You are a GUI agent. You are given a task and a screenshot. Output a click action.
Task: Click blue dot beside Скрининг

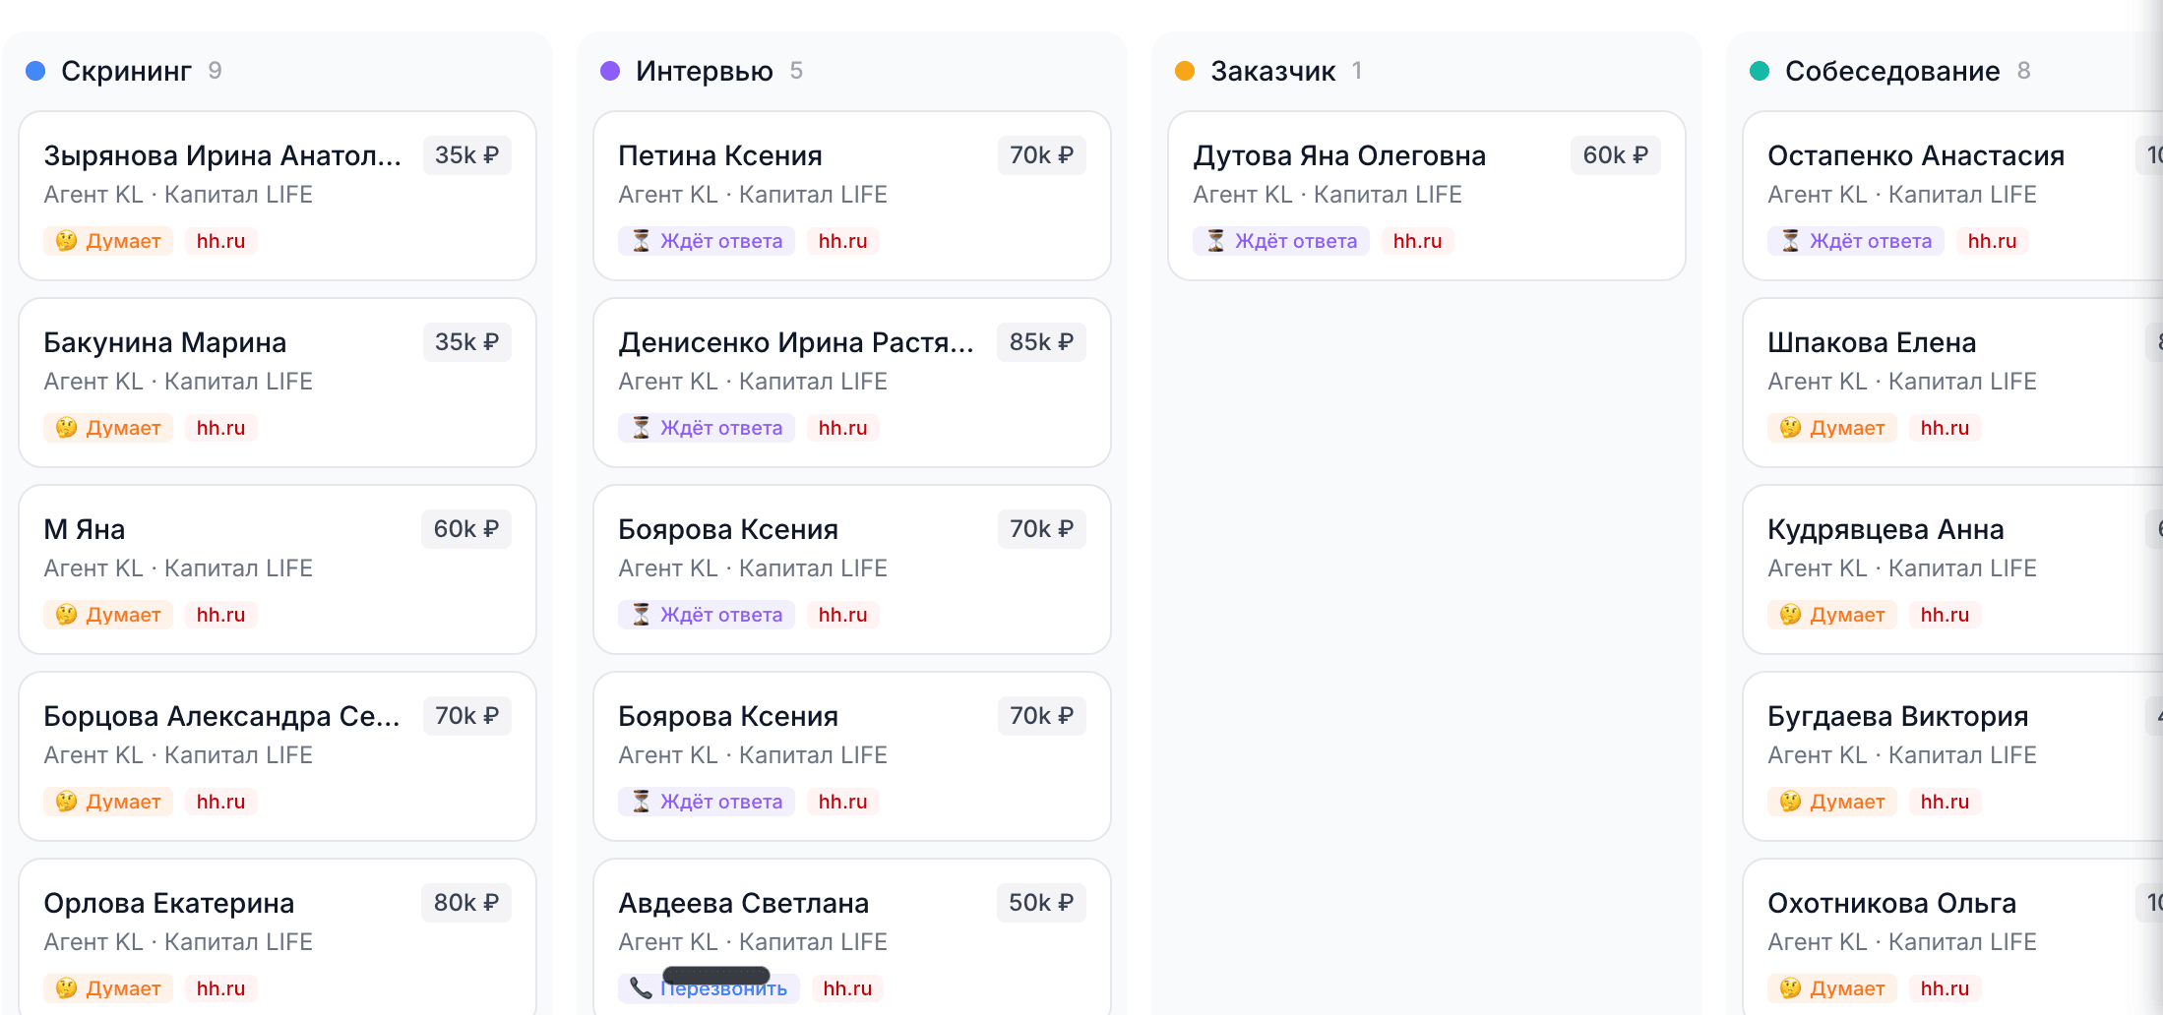click(35, 71)
